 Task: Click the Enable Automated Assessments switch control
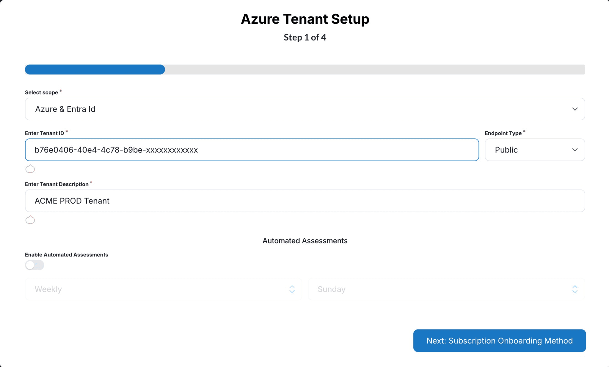tap(34, 265)
